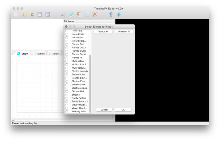Tick the Flames Out checkbox
The height and width of the screenshot is (141, 220).
coord(67,44)
